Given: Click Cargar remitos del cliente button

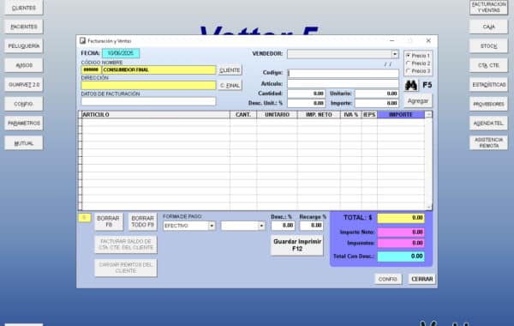Looking at the screenshot, I should (126, 268).
